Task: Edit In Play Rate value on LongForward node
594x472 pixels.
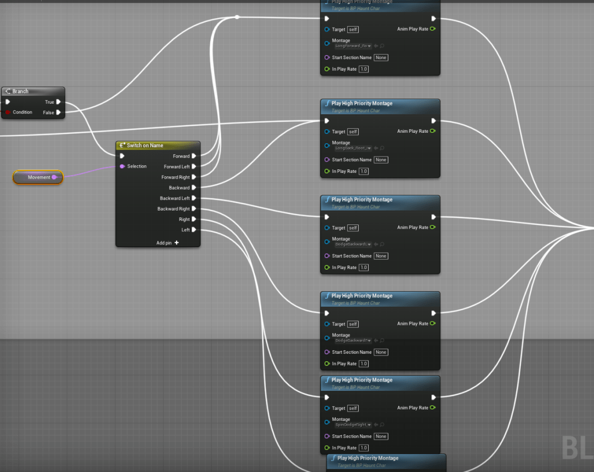Action: (x=363, y=69)
